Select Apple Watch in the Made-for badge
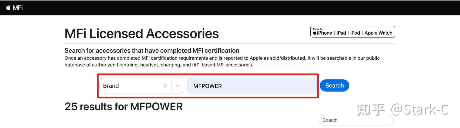 point(378,33)
